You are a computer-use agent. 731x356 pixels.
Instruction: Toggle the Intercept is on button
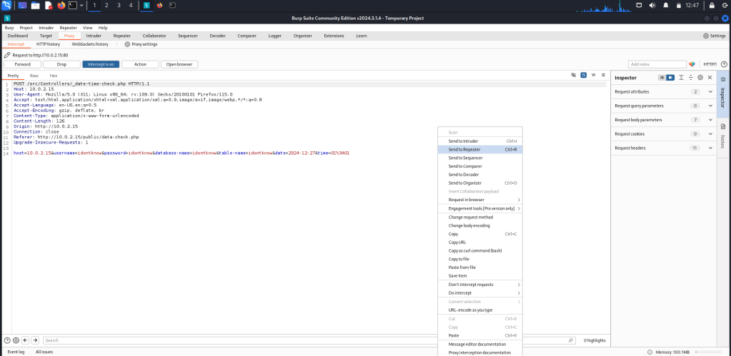101,64
